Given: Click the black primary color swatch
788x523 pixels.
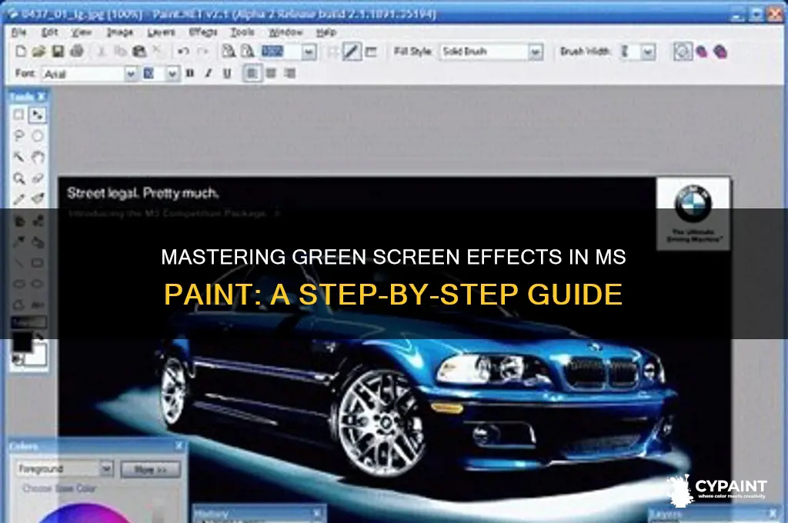Looking at the screenshot, I should 21,341.
